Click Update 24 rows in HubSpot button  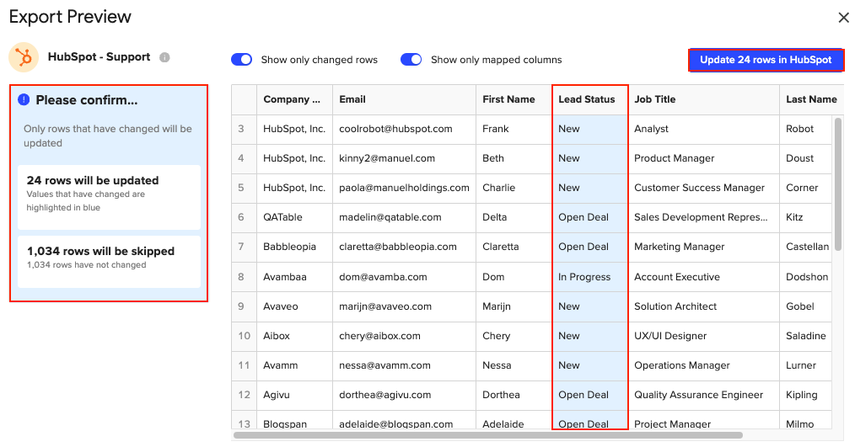(766, 60)
